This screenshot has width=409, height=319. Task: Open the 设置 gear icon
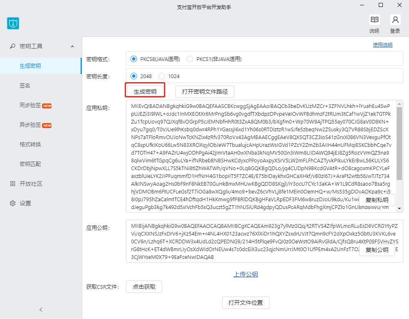pyautogui.click(x=13, y=203)
